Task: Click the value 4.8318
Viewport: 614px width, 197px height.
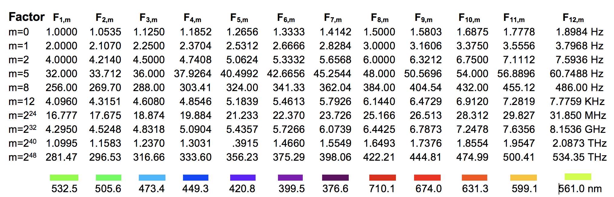Action: click(149, 129)
